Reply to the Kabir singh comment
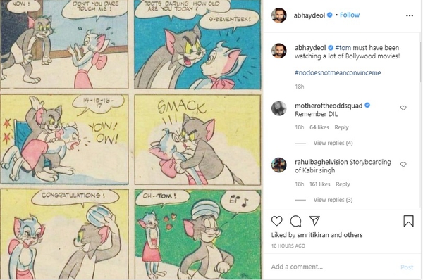Screen dimensions: 423x280 [343, 184]
